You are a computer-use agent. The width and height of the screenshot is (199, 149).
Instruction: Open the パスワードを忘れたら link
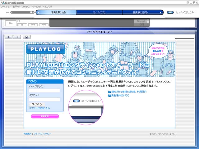[x=39, y=108]
